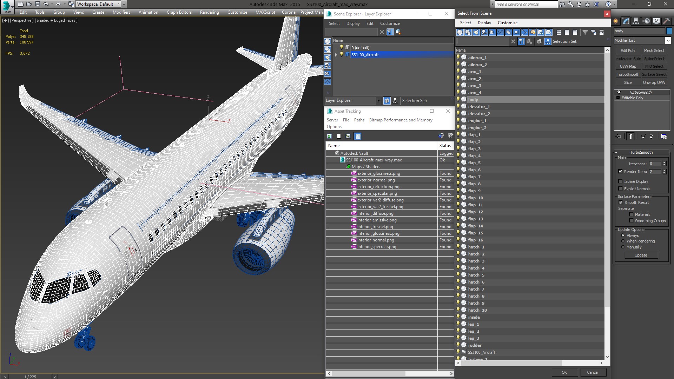Open the Rendering menu
This screenshot has width=674, height=379.
210,12
